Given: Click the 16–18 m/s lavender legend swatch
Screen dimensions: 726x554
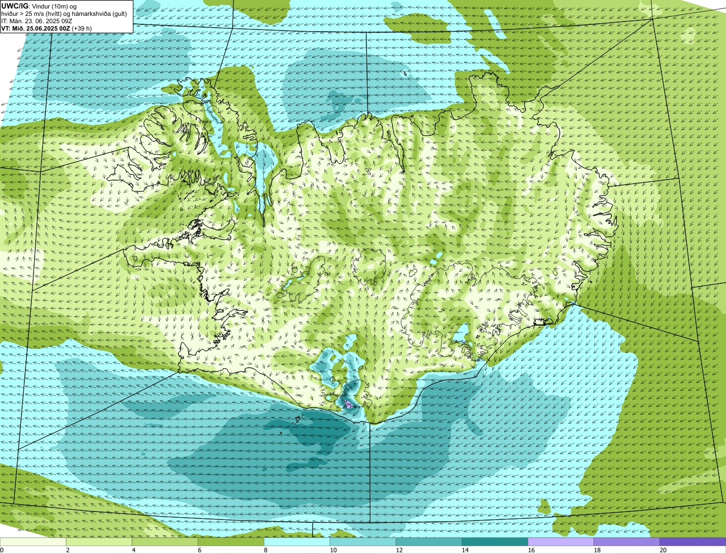Looking at the screenshot, I should (561, 542).
